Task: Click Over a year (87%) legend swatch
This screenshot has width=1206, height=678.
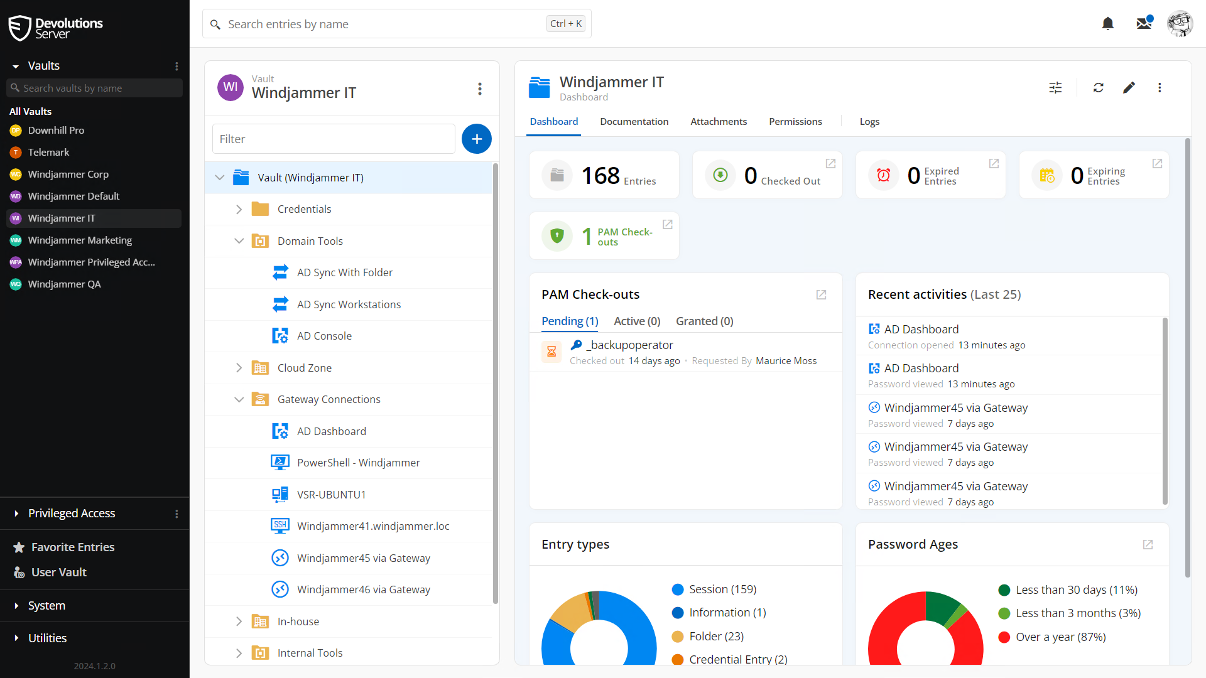Action: [1004, 637]
